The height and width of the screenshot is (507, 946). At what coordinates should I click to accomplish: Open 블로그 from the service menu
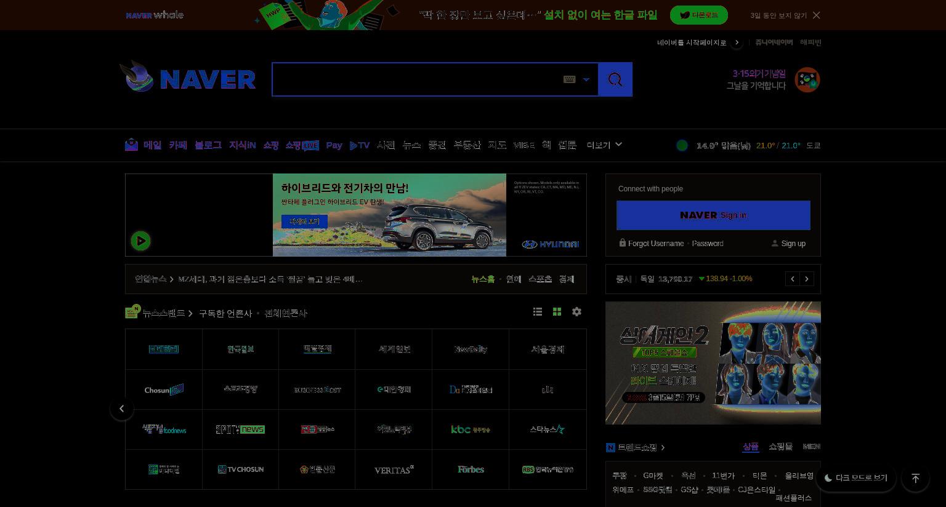208,145
